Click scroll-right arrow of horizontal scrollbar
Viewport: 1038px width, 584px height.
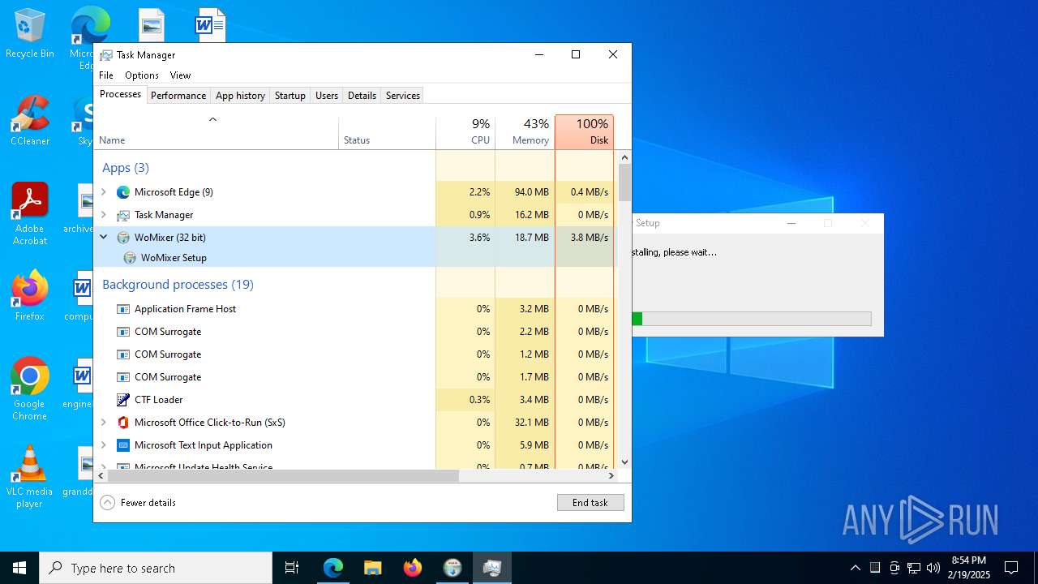click(612, 476)
